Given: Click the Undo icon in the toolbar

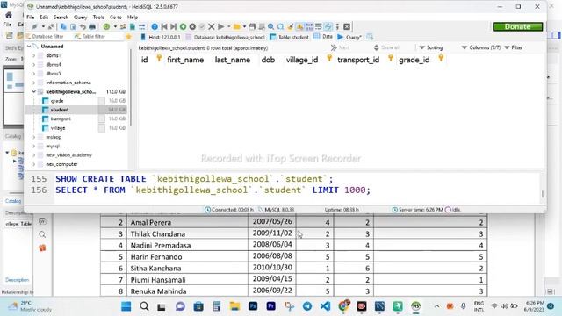Looking at the screenshot, I should tap(83, 26).
